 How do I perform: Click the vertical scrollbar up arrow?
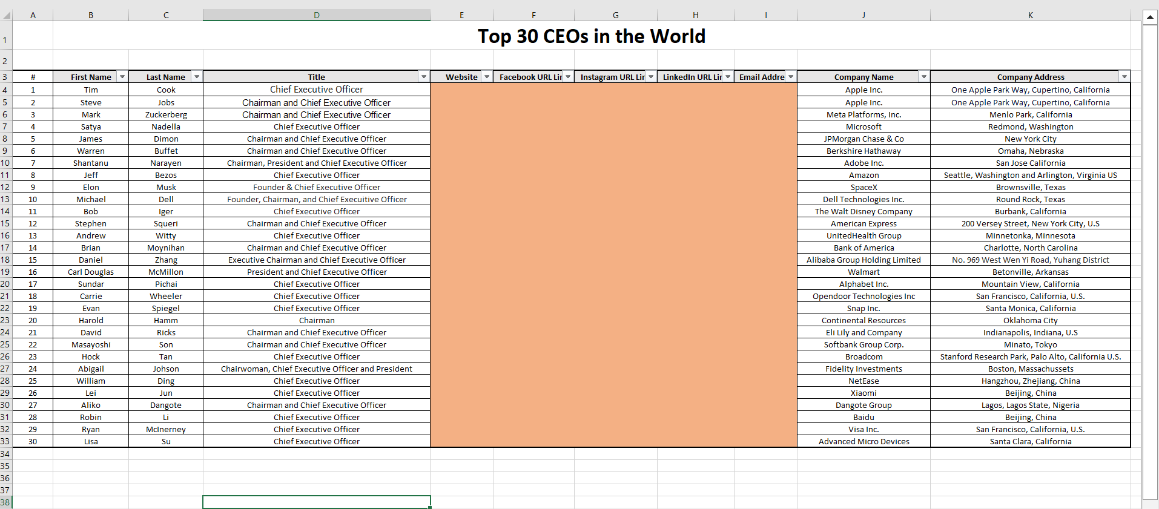point(1150,17)
